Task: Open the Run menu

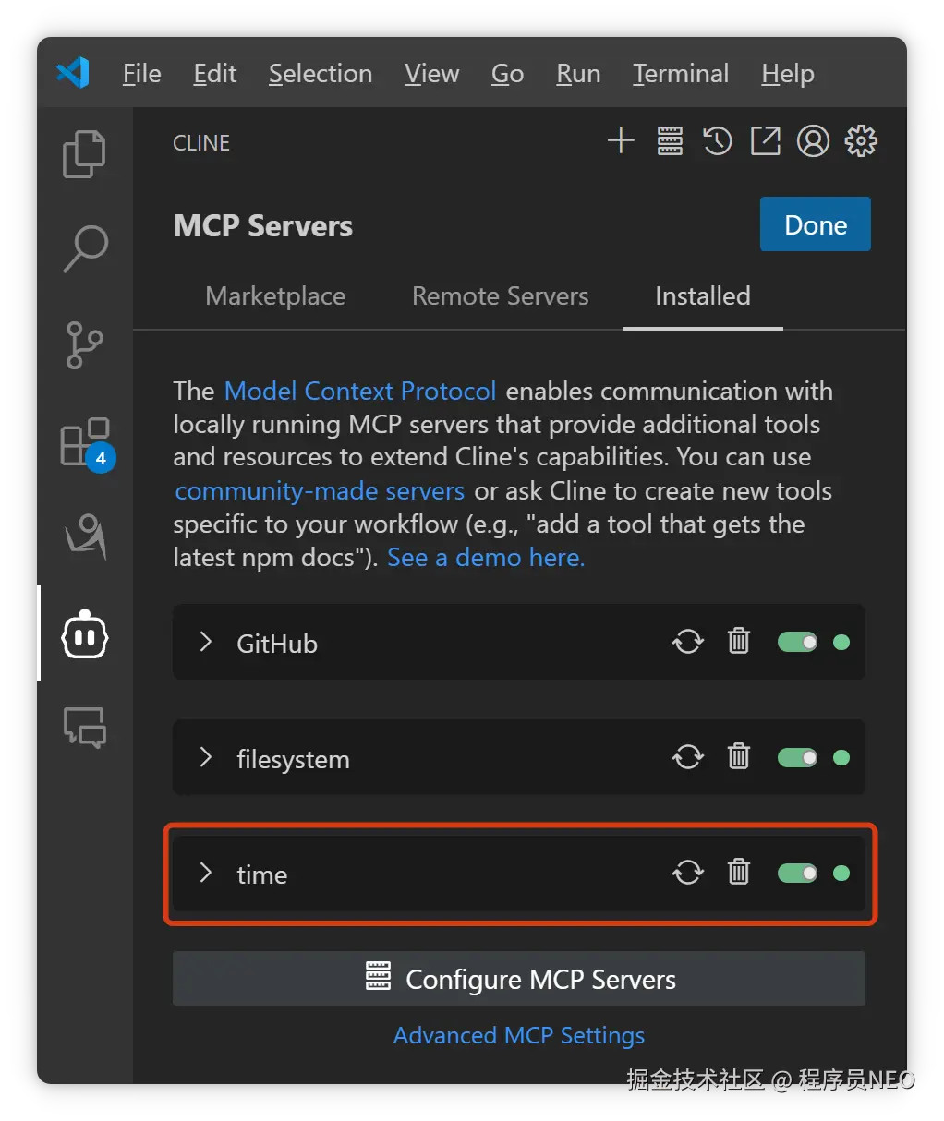Action: [579, 73]
